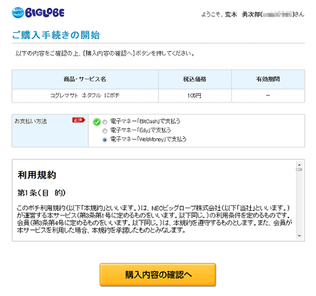Click the ご購入手続きの開始 page title

point(56,35)
